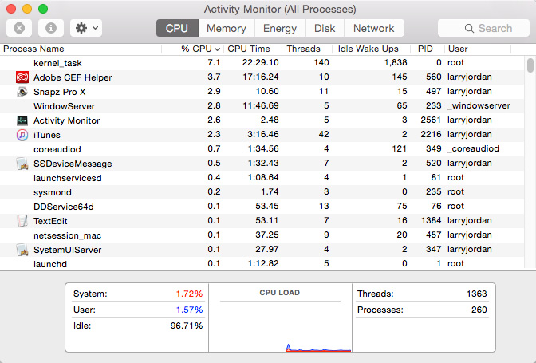Select the launchd process name
The image size is (536, 363).
[x=50, y=264]
